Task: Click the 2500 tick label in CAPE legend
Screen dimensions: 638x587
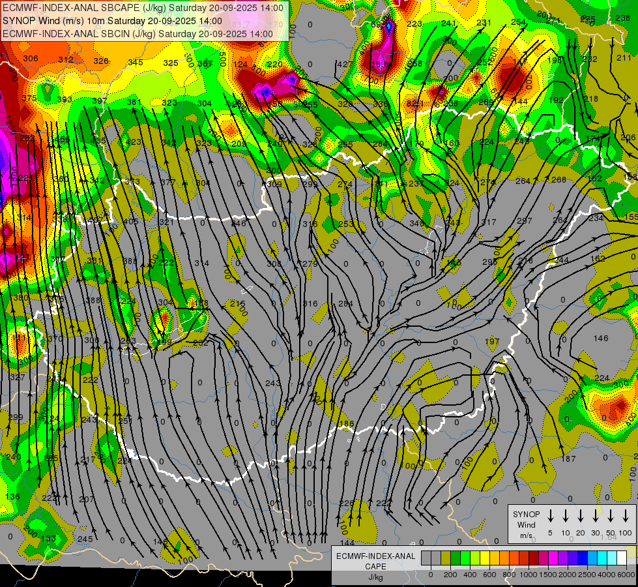Action: click(587, 575)
